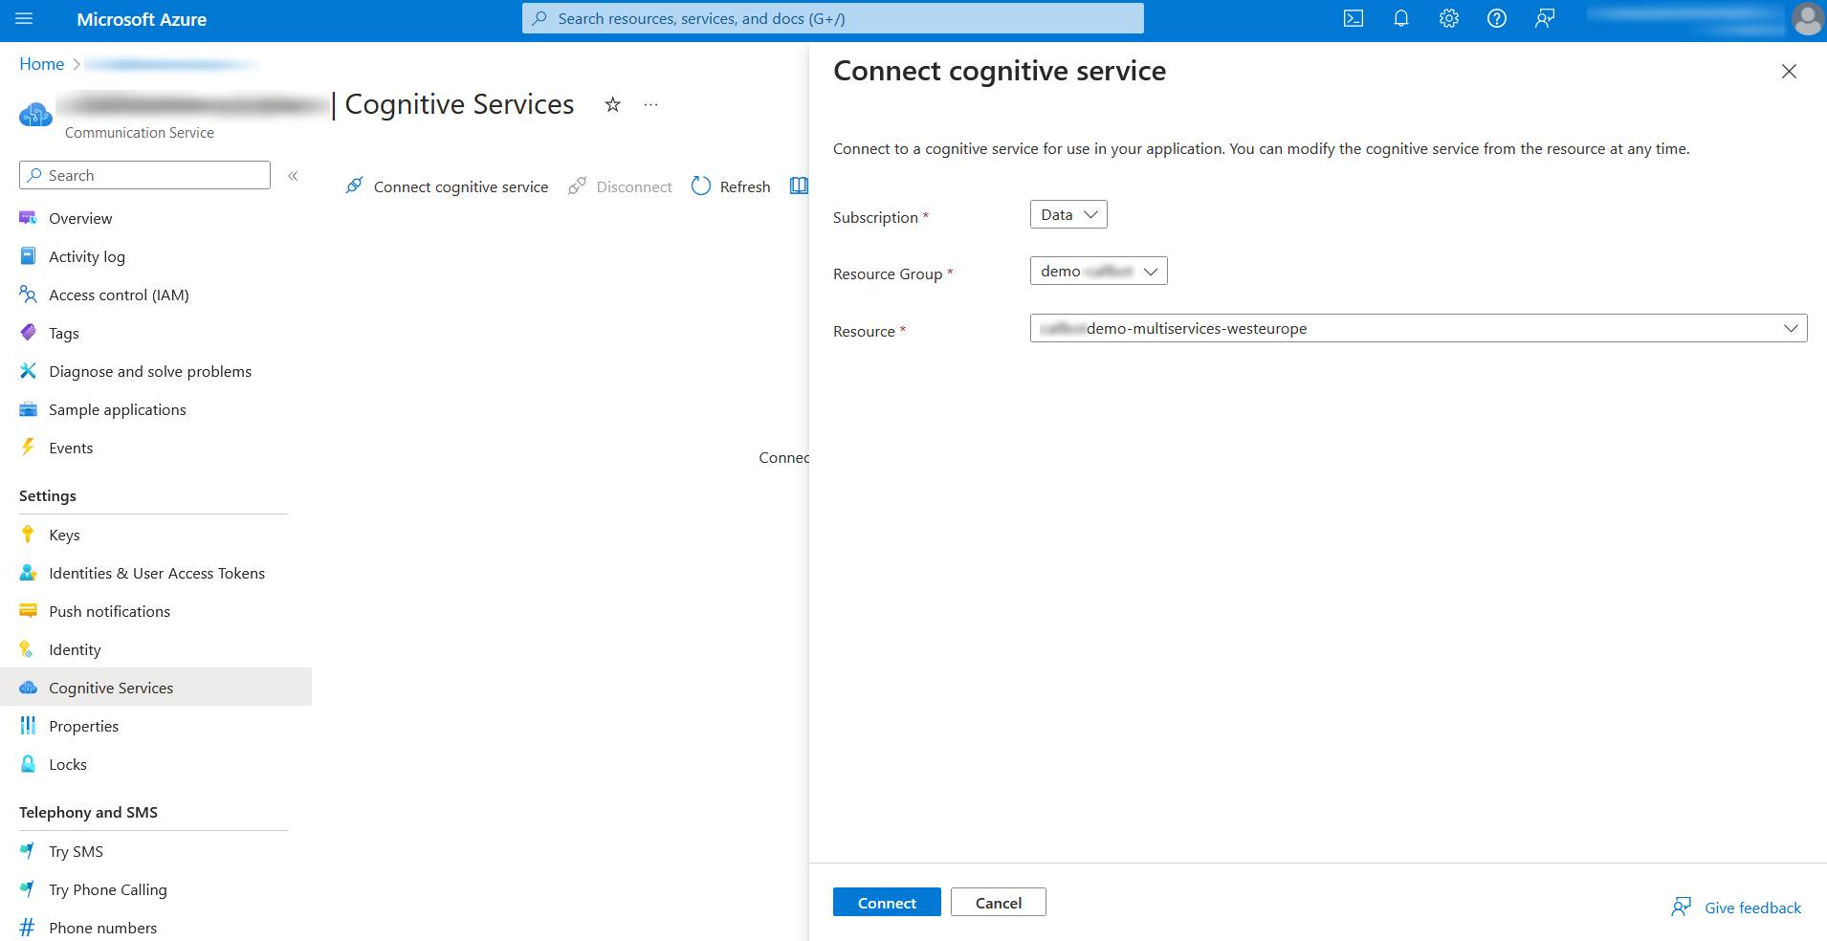
Task: Click Connect cognitive service in the toolbar
Action: (447, 186)
